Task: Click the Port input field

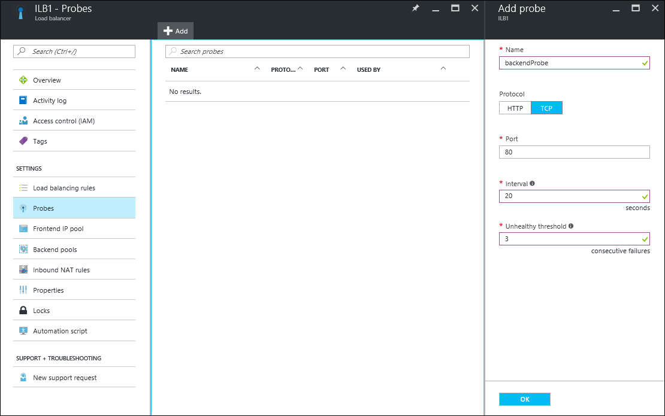Action: [574, 152]
